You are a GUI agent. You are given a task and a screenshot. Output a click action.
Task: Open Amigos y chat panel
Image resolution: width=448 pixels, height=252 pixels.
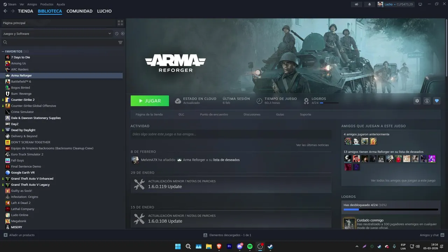click(432, 235)
